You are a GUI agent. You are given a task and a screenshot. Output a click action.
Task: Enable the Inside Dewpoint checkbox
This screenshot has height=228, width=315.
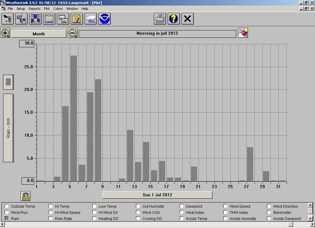point(269,218)
